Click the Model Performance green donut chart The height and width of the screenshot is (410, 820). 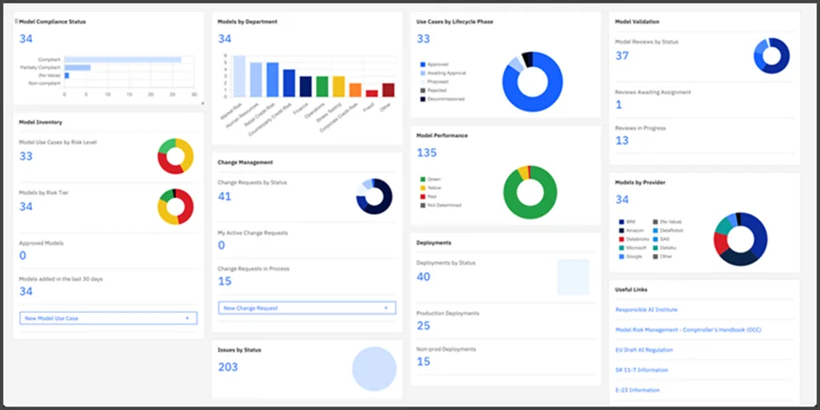tap(530, 192)
